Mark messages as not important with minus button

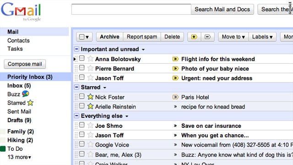point(207,37)
